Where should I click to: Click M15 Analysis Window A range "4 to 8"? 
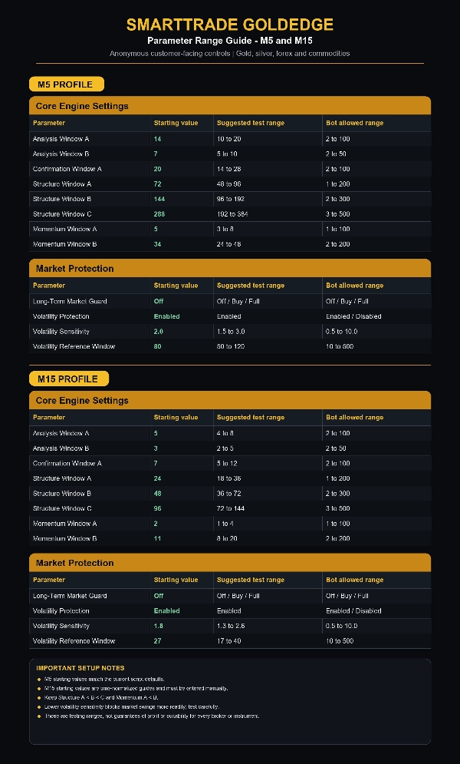pos(225,433)
